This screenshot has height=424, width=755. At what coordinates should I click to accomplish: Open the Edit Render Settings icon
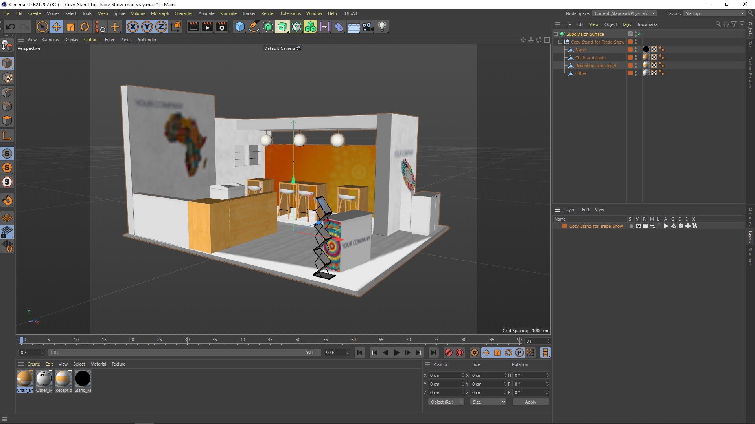(x=222, y=27)
